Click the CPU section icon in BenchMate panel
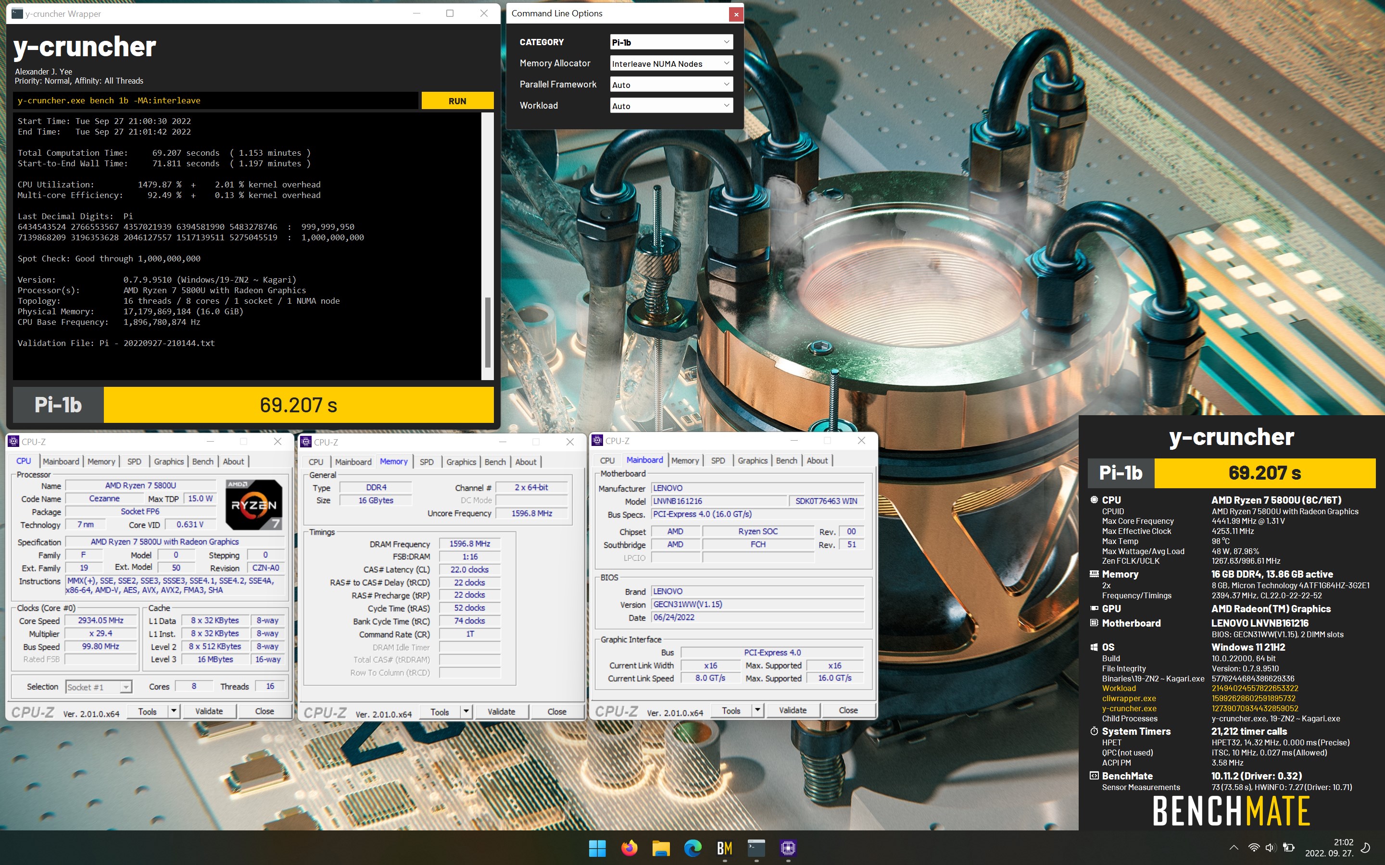This screenshot has width=1385, height=865. (1094, 499)
